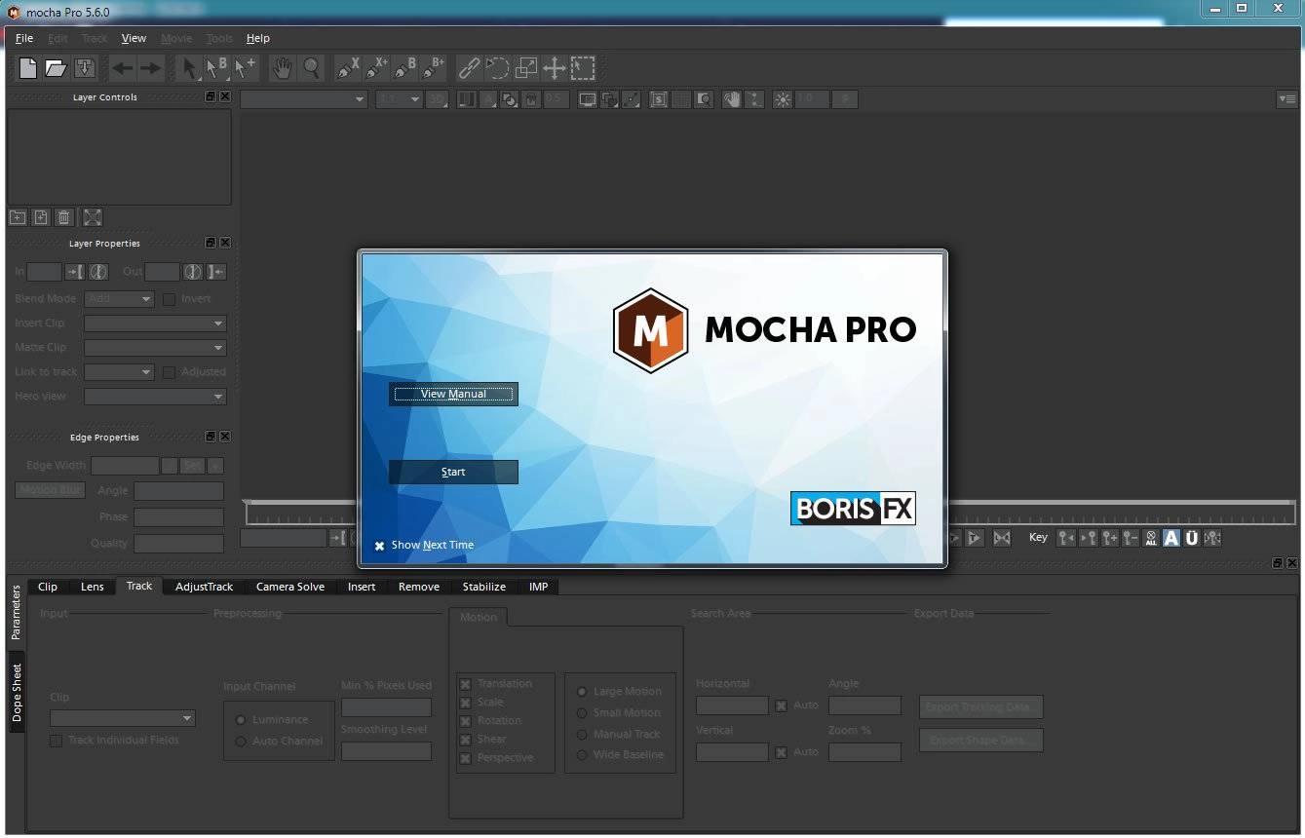
Task: Open the viewer options menu at far right
Action: click(1287, 99)
